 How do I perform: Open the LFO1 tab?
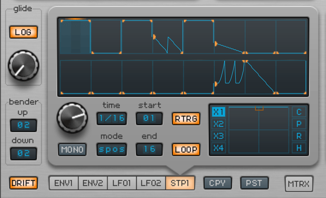coord(122,183)
